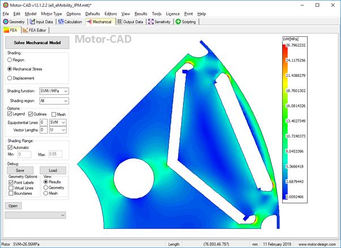Select Geometry view radio button

point(46,187)
